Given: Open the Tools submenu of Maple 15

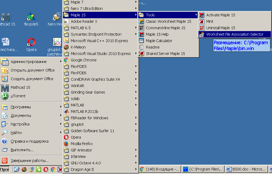Looking at the screenshot, I should 168,15.
